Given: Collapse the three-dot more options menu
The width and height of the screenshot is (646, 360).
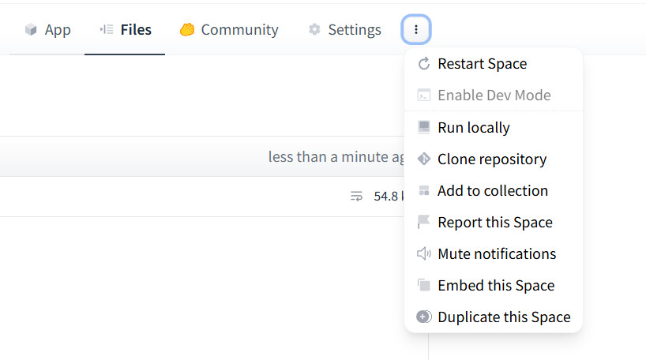Looking at the screenshot, I should 416,30.
